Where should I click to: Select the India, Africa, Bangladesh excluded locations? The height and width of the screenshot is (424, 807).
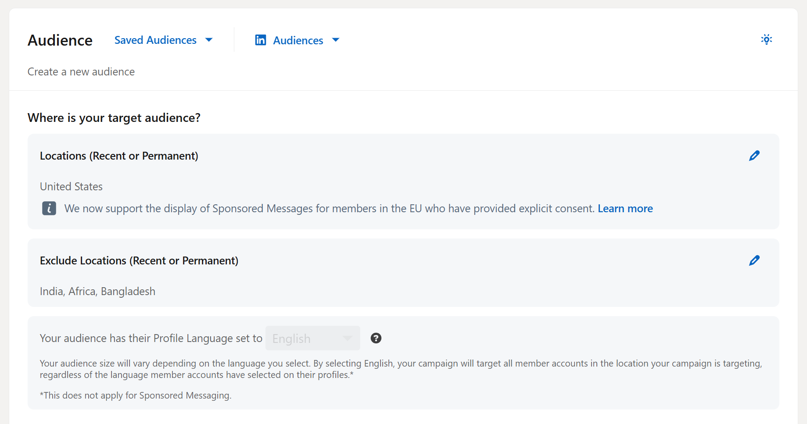click(97, 291)
